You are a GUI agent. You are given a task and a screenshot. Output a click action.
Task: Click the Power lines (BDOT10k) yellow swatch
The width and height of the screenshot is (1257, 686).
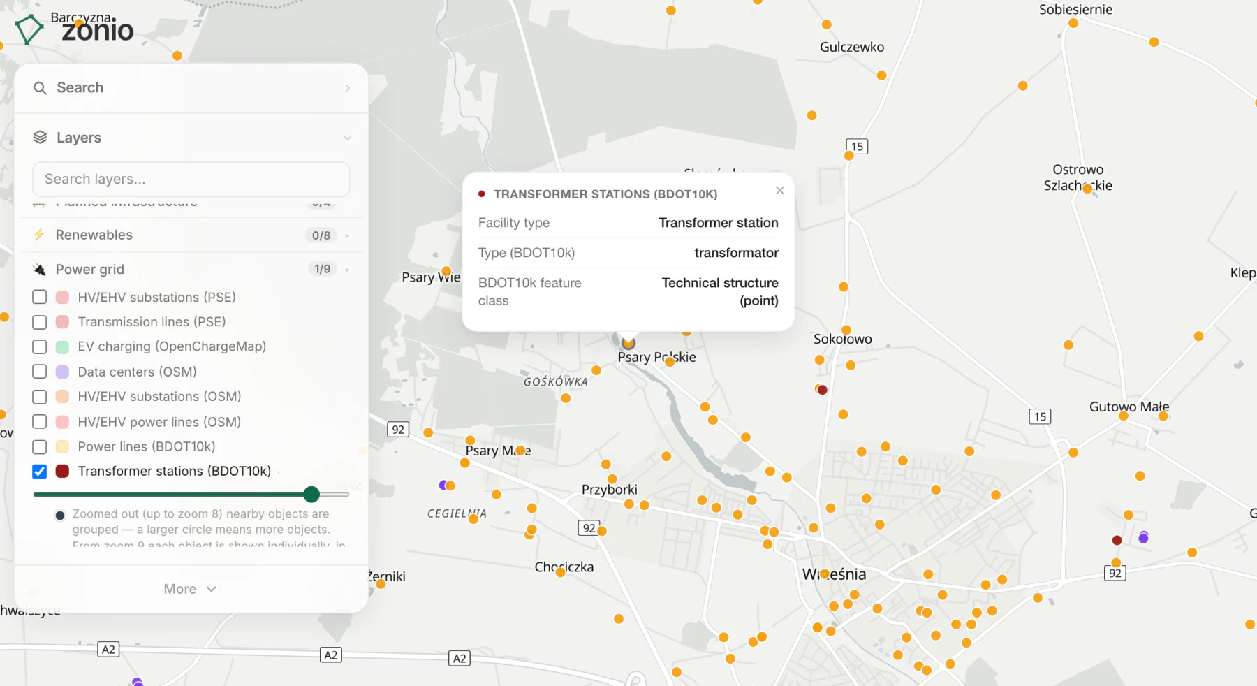62,446
